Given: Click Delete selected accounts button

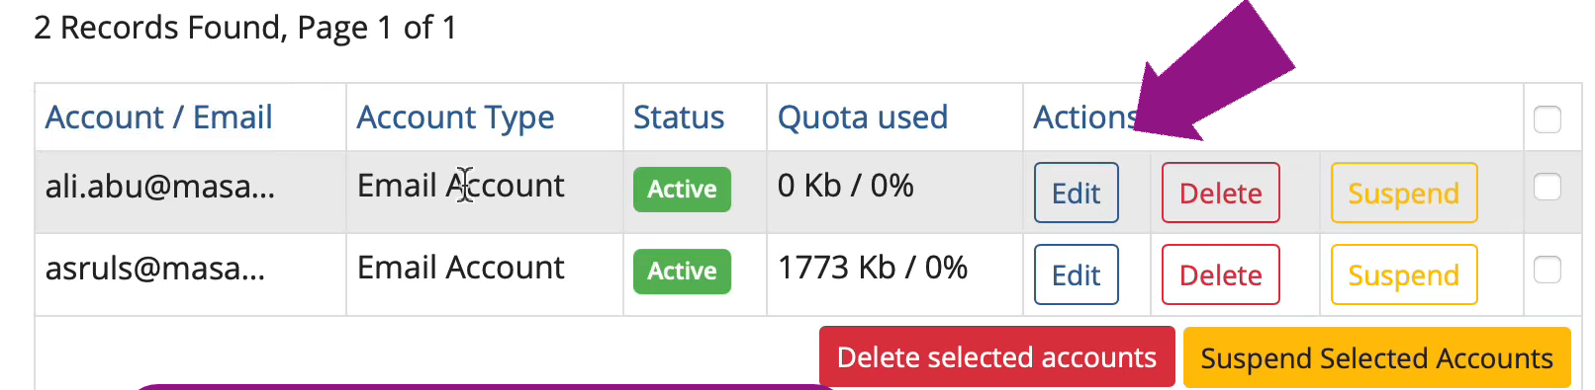Looking at the screenshot, I should tap(996, 356).
